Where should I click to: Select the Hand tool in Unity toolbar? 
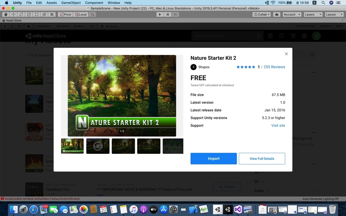coord(6,14)
